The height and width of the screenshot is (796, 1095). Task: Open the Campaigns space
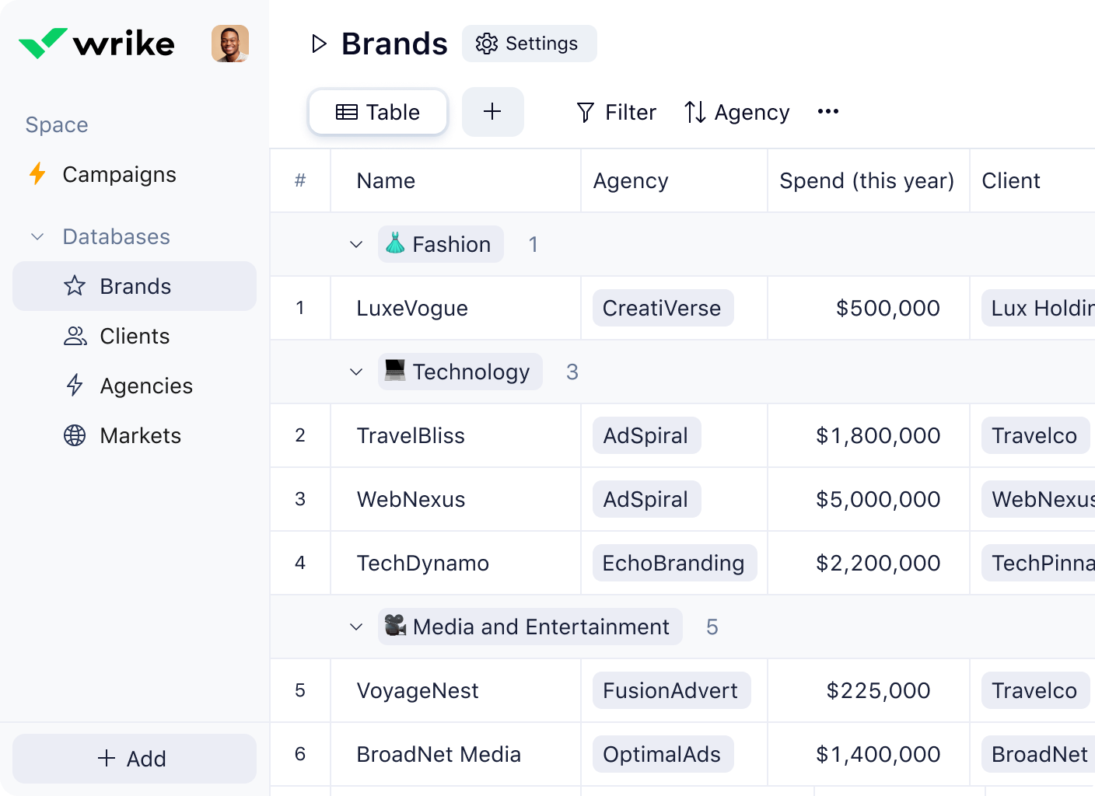[x=119, y=174]
